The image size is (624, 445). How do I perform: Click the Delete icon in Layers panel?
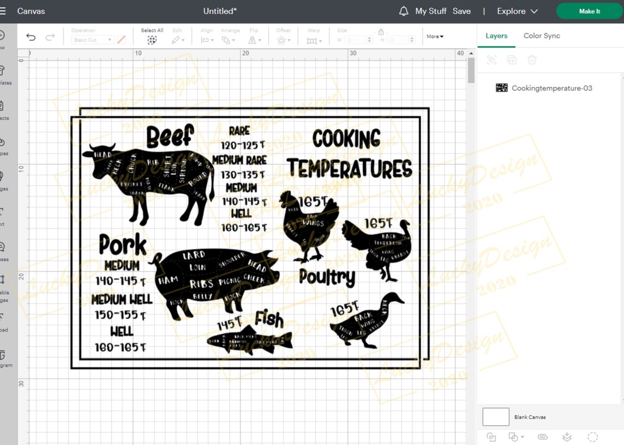coord(532,60)
